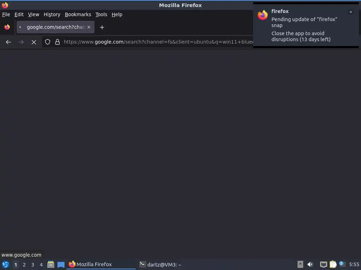
Task: Select the google.com/search tab
Action: (x=55, y=27)
